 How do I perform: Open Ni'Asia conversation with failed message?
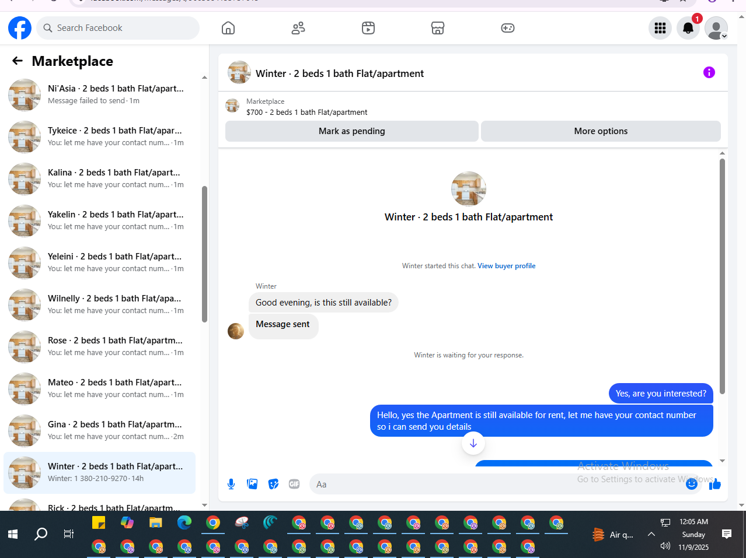click(x=99, y=94)
